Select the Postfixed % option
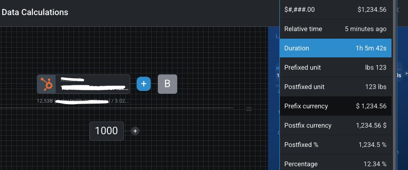The image size is (408, 170). (x=335, y=145)
